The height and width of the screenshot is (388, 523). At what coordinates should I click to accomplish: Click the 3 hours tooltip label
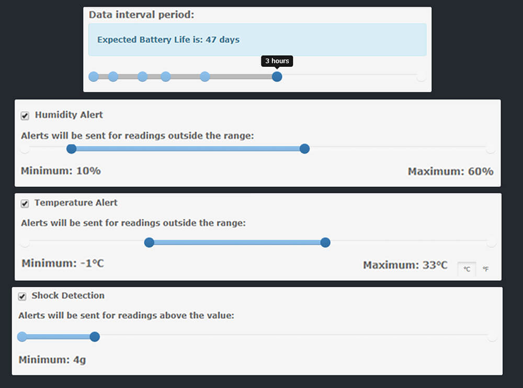[x=277, y=61]
